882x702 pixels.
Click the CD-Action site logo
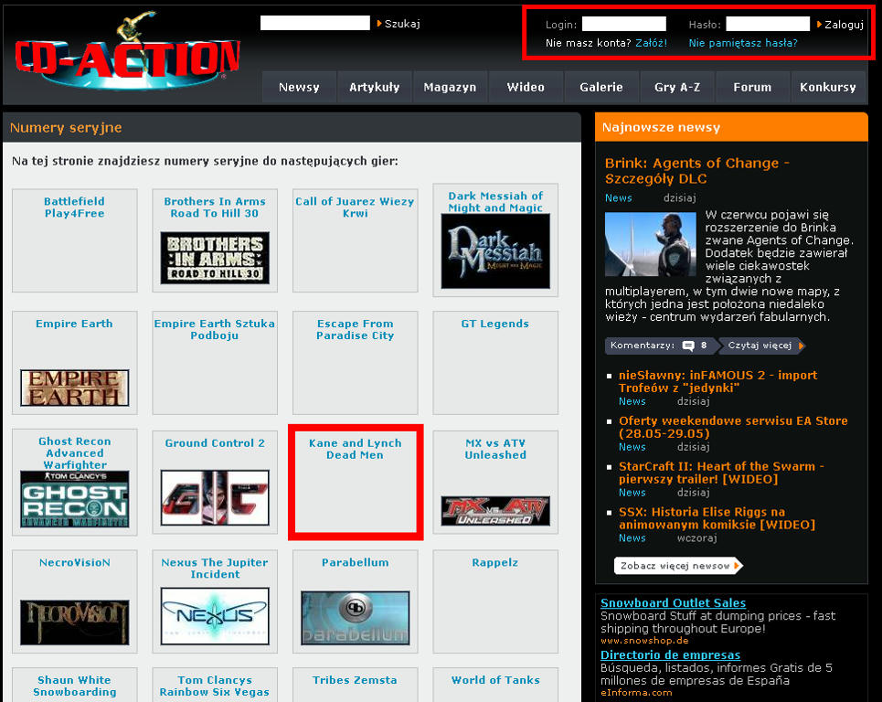pyautogui.click(x=128, y=50)
